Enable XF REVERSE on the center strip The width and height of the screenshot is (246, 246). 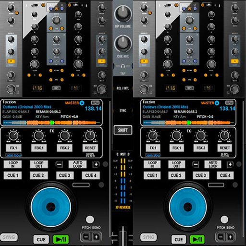pyautogui.click(x=123, y=208)
